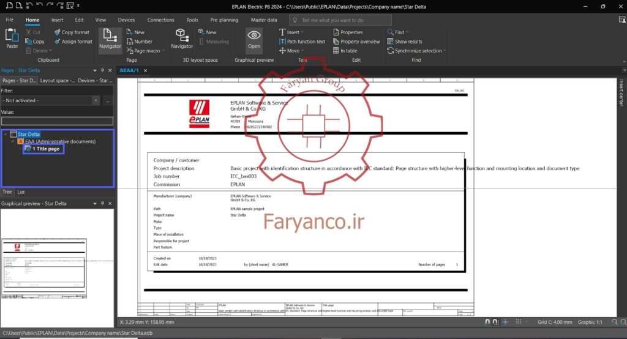This screenshot has width=627, height=339.
Task: Create a New page in Page group
Action: tap(135, 32)
